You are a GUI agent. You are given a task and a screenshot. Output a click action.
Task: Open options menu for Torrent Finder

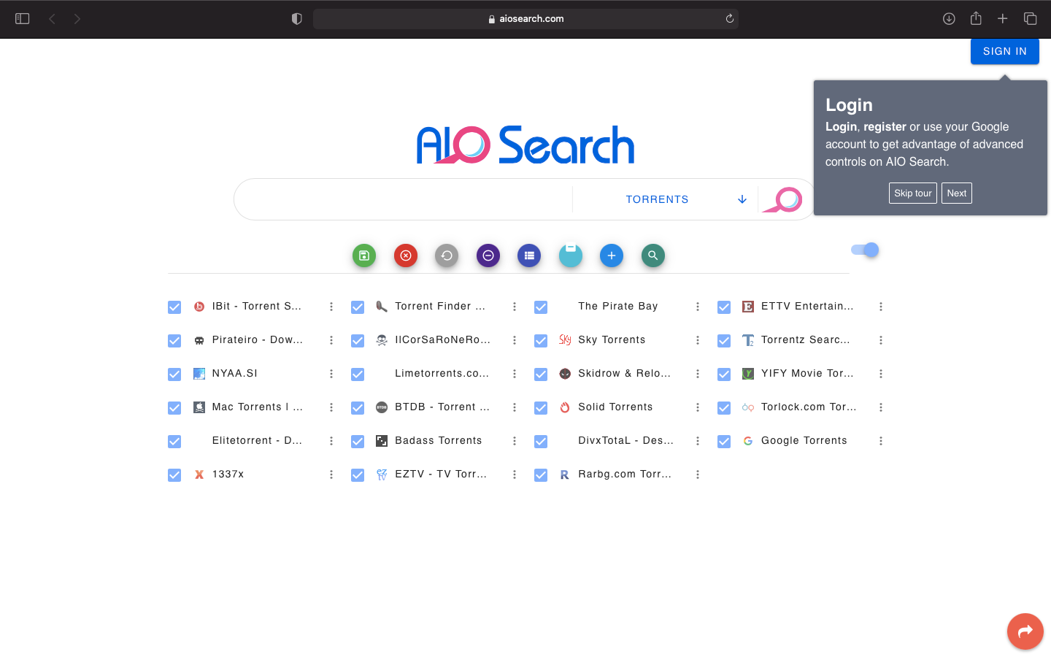(x=515, y=307)
